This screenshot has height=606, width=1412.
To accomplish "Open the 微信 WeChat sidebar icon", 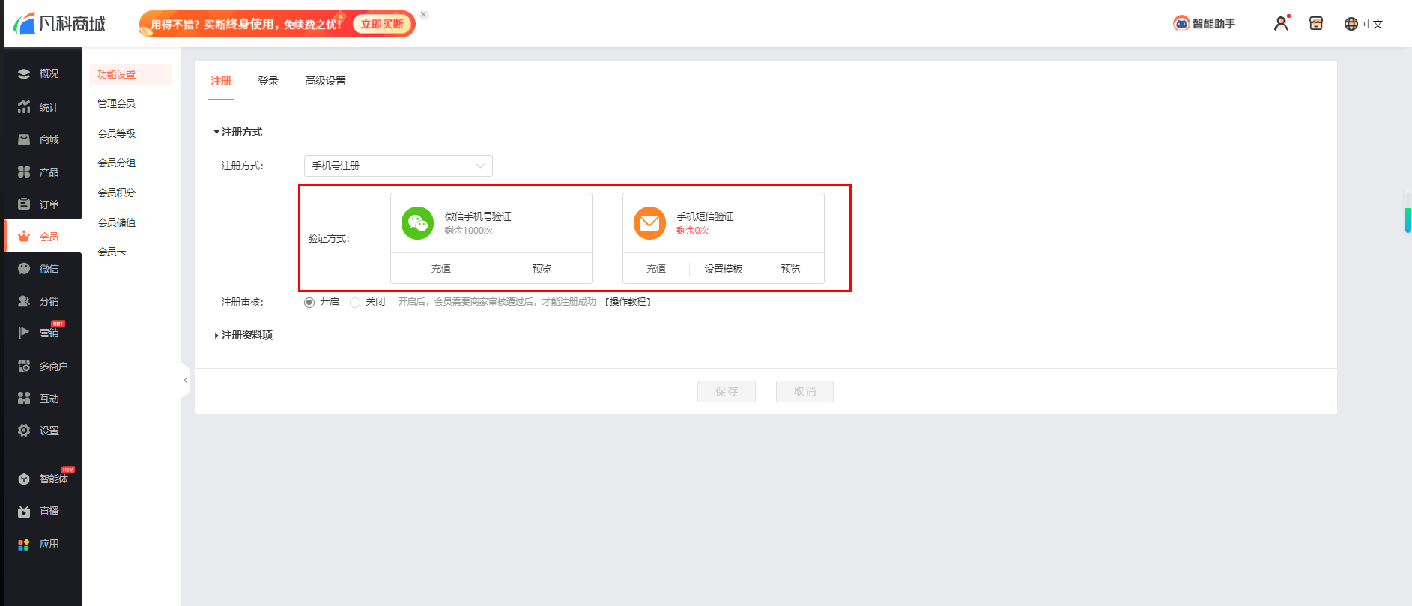I will coord(24,269).
